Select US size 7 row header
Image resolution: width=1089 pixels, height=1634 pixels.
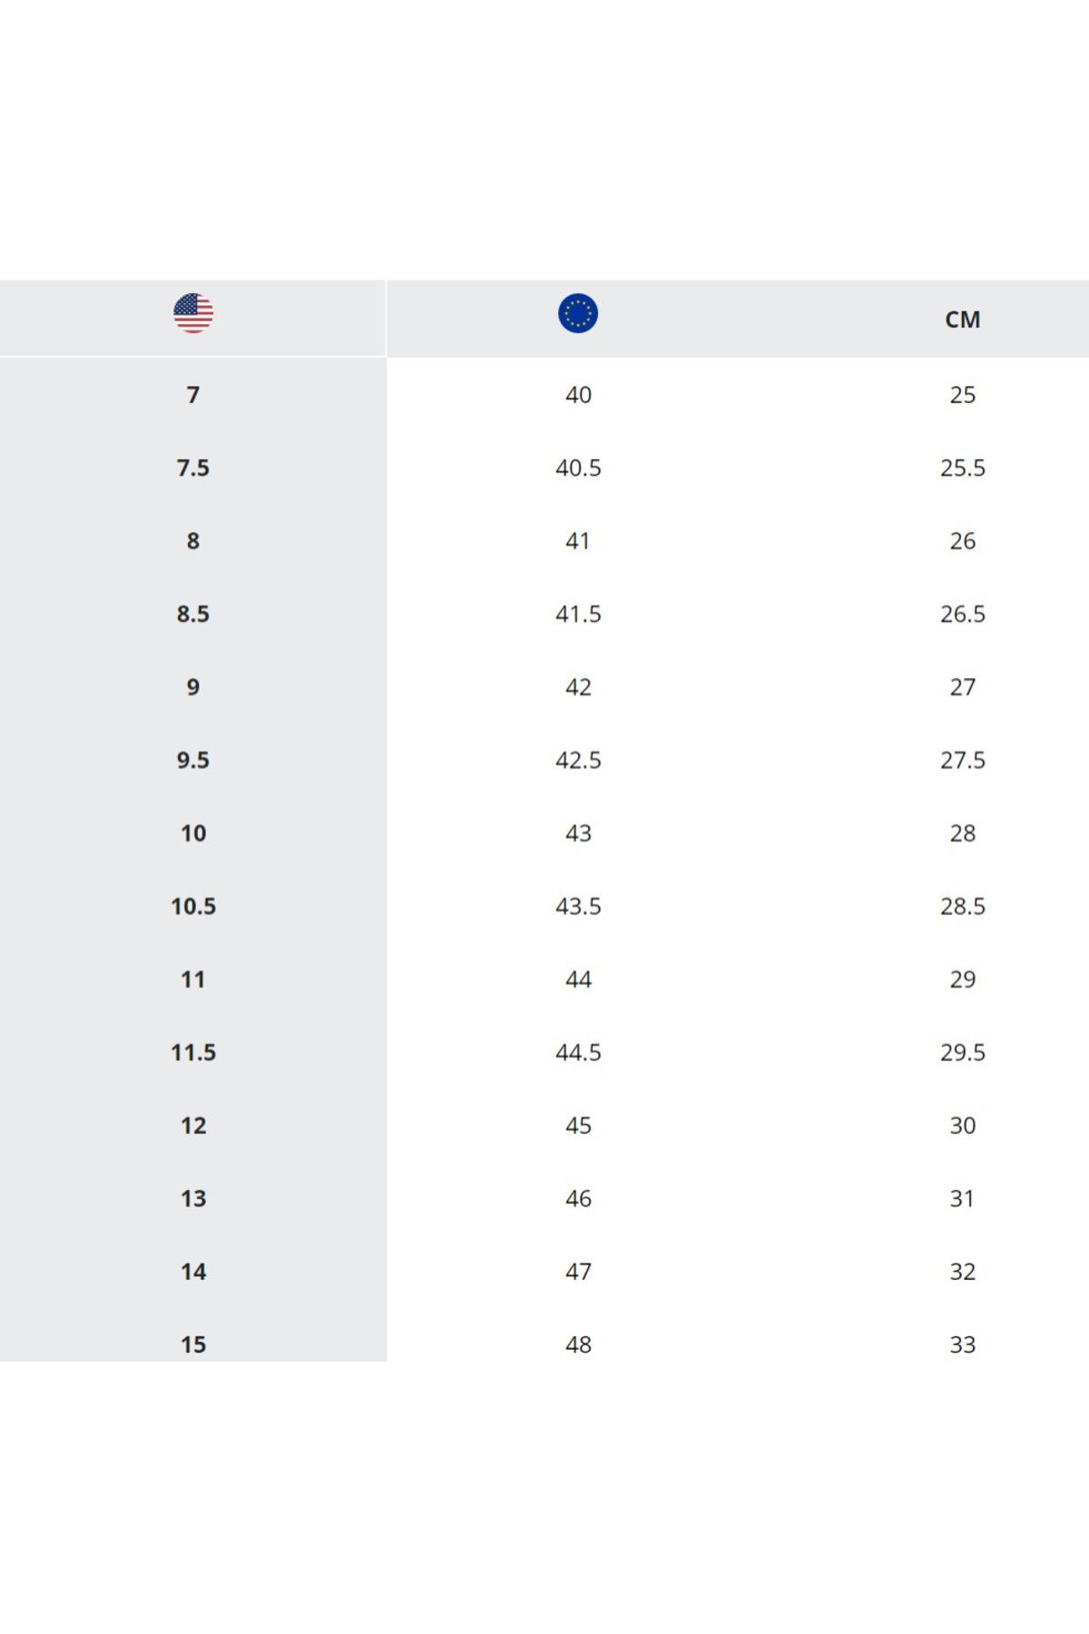(193, 395)
